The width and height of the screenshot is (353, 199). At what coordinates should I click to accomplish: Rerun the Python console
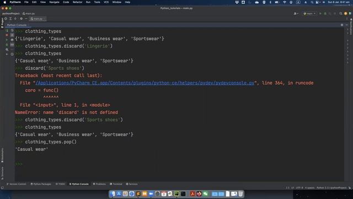(x=7, y=30)
